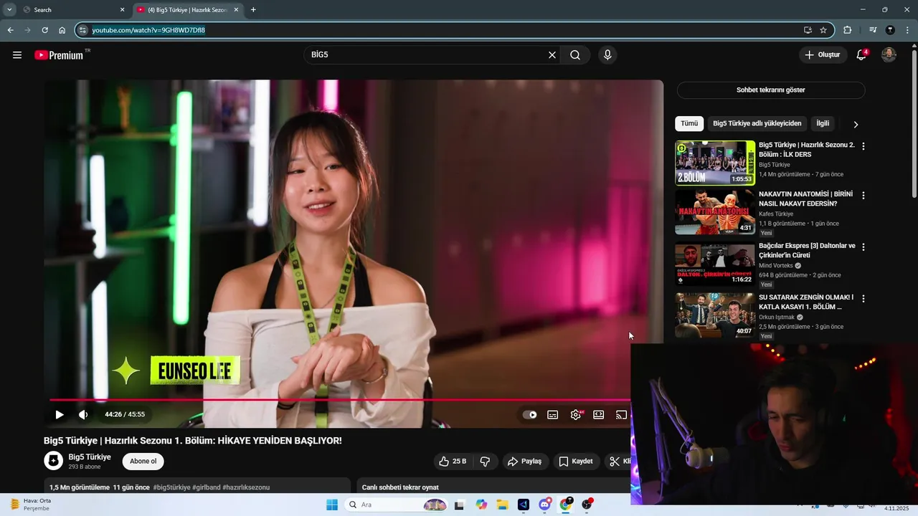Click the #big5türkiye hashtag
Image resolution: width=918 pixels, height=516 pixels.
(171, 487)
